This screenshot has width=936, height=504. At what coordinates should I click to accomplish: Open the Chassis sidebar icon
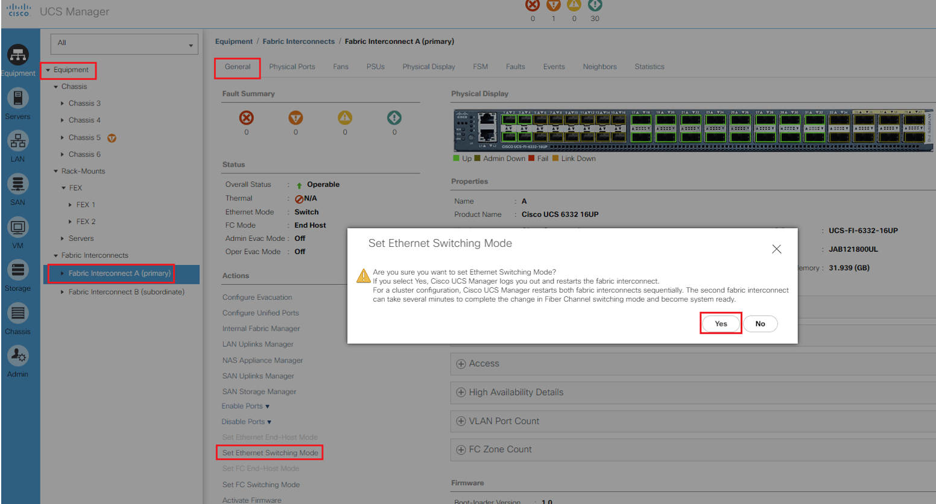18,313
